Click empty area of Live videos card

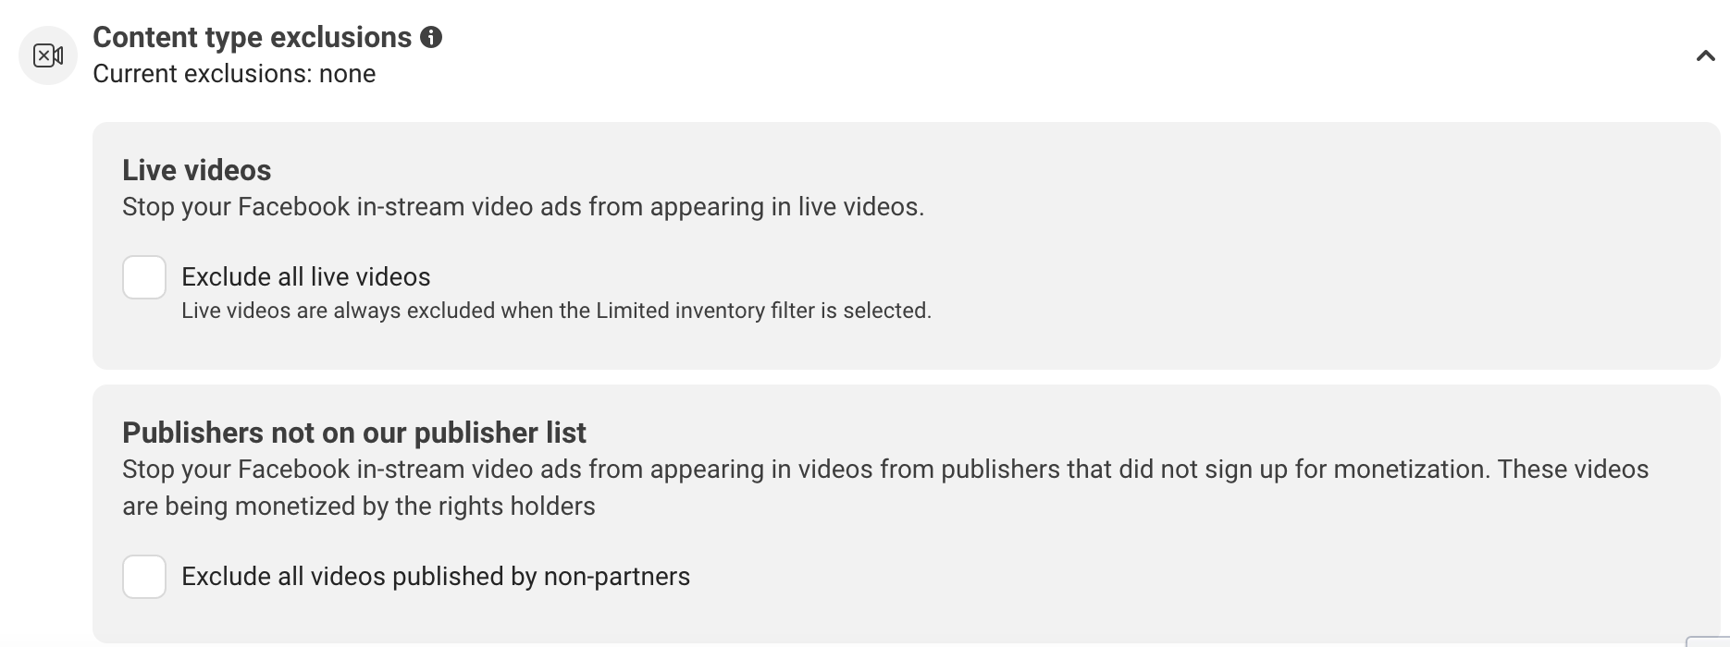[1295, 277]
